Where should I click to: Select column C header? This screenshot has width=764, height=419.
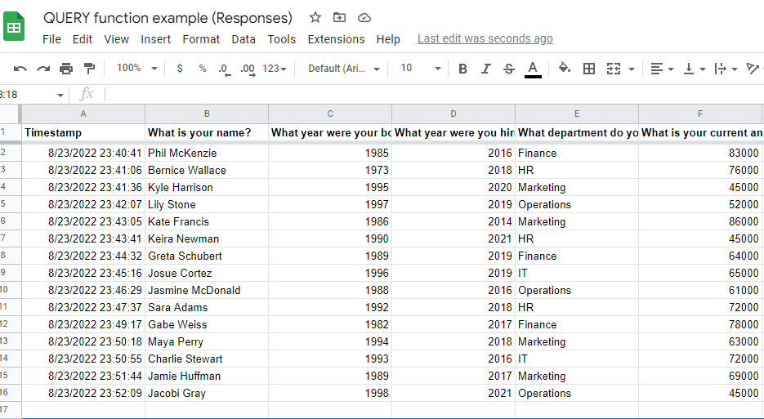tap(330, 114)
